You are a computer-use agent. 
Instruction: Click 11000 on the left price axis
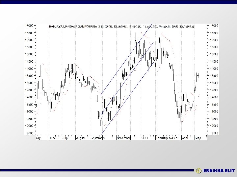pyautogui.click(x=29, y=111)
